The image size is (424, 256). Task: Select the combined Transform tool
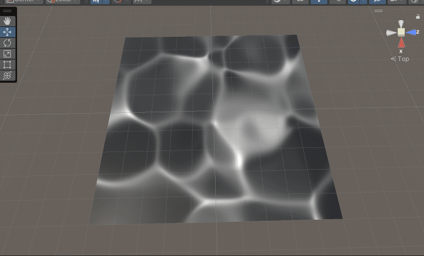point(7,76)
